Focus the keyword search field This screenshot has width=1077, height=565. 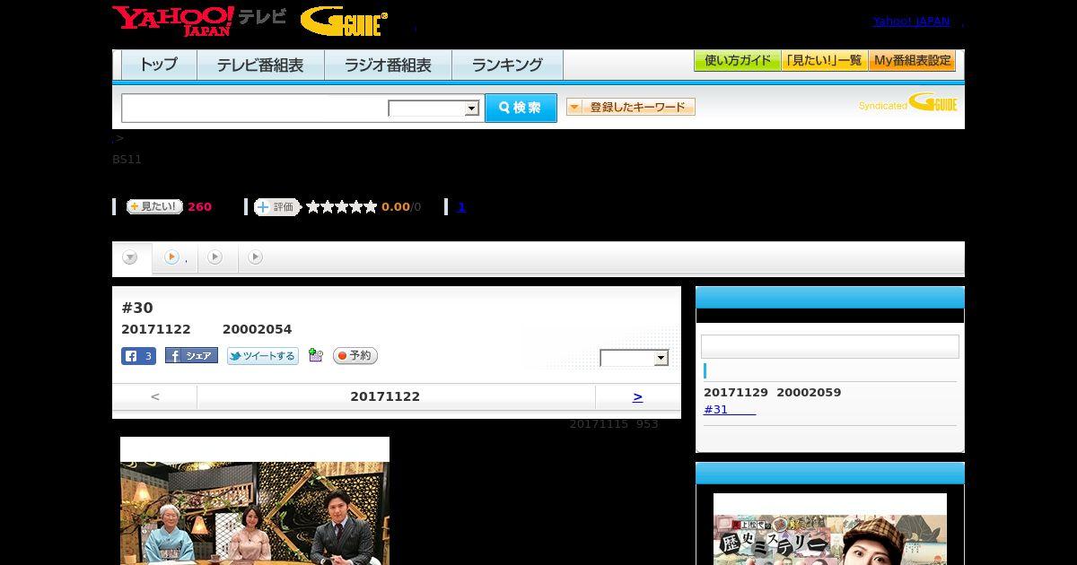[x=255, y=108]
